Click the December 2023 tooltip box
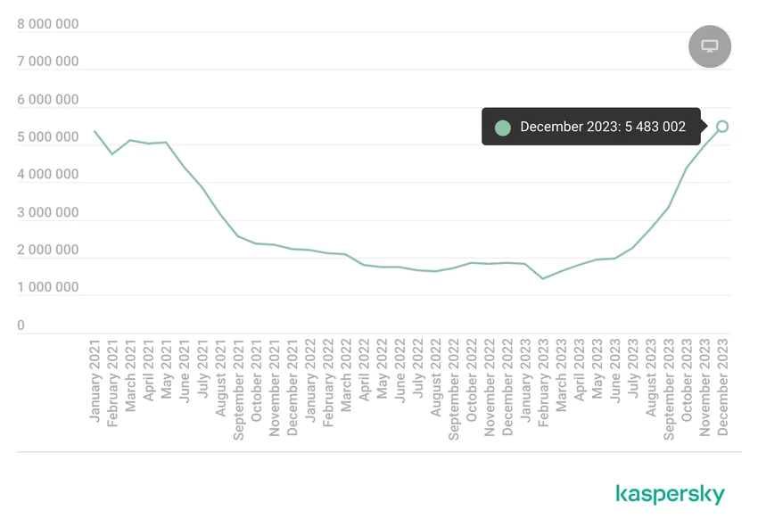The width and height of the screenshot is (758, 527). tap(591, 127)
